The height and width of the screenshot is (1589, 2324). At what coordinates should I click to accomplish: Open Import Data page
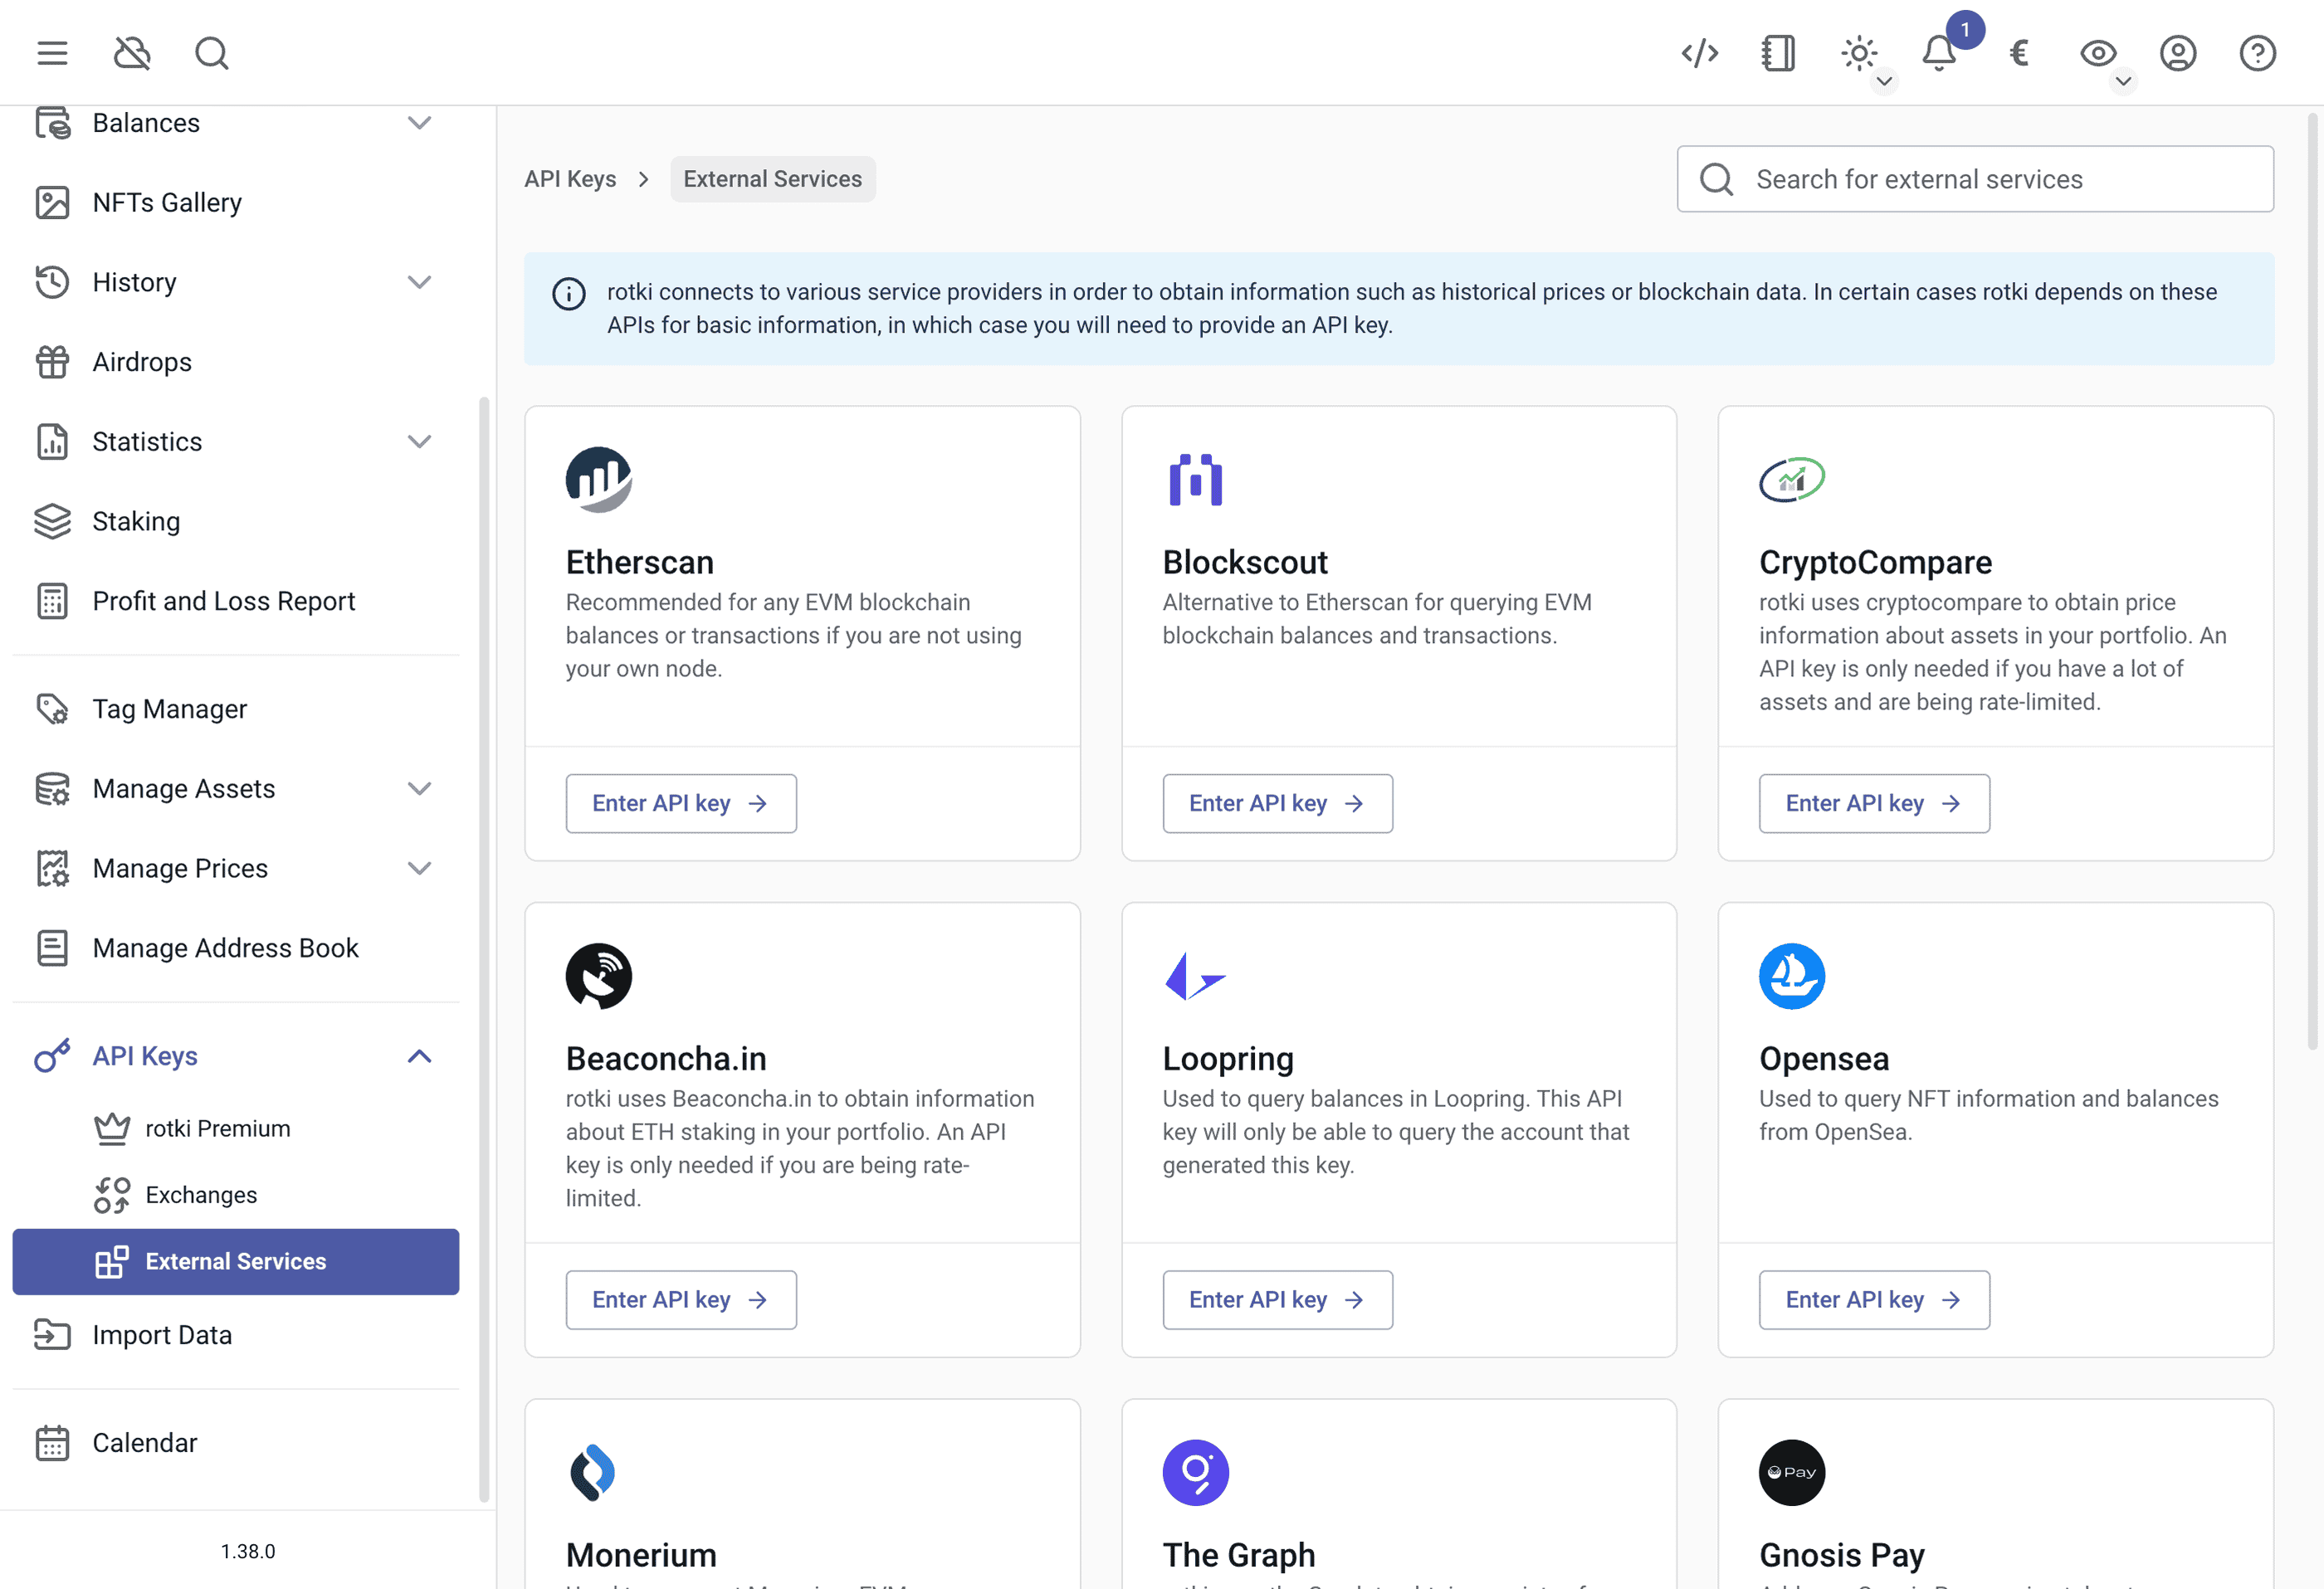pos(236,1335)
